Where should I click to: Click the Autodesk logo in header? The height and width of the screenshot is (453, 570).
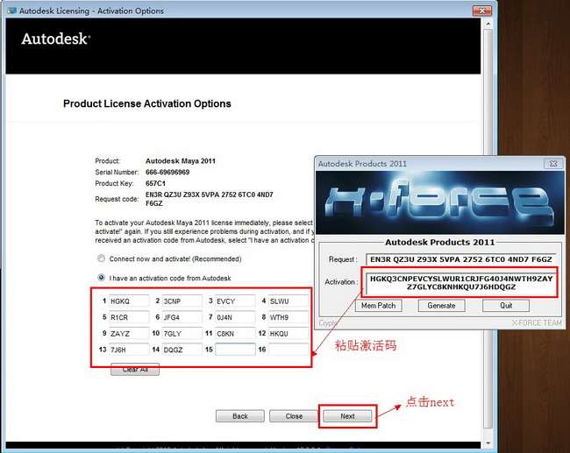click(x=55, y=39)
